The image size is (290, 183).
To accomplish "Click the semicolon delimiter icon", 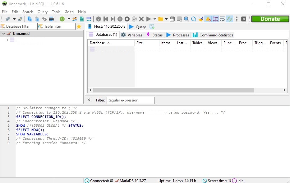I will (237, 19).
